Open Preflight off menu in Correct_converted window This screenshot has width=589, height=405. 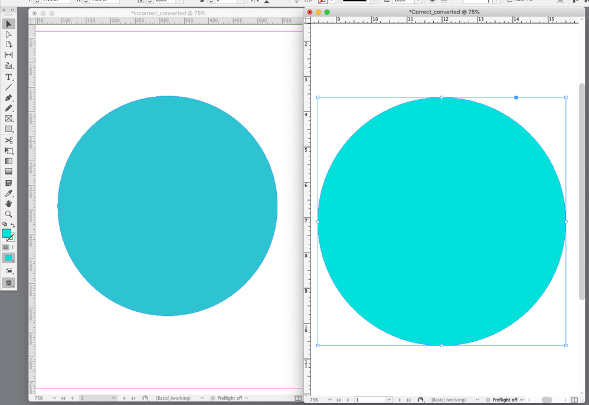pyautogui.click(x=522, y=400)
